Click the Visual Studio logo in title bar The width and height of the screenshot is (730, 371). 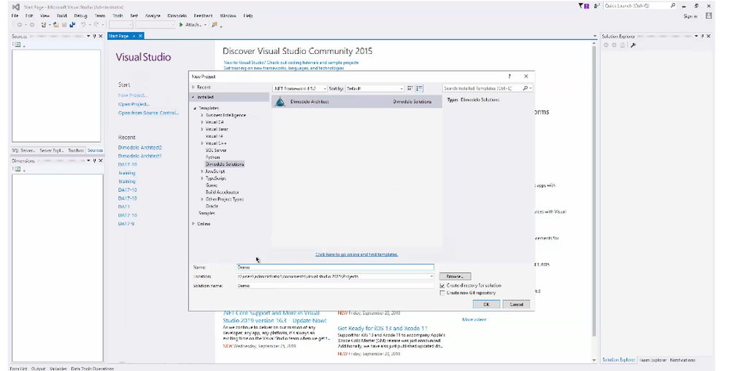click(x=16, y=7)
